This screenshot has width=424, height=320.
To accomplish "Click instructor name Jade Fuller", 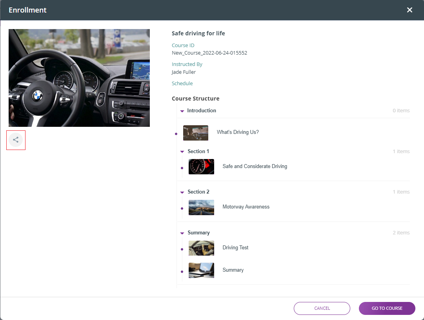I will coord(184,72).
